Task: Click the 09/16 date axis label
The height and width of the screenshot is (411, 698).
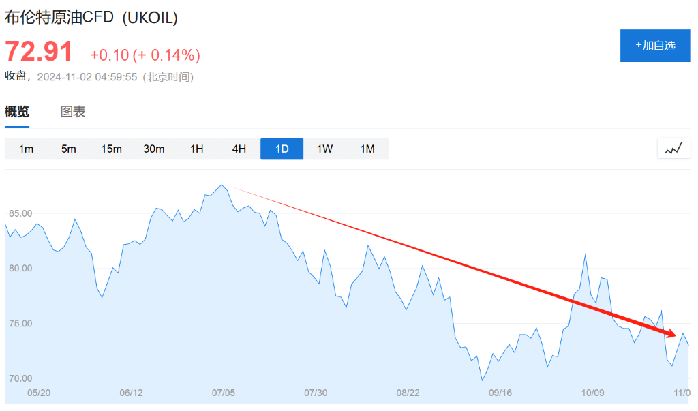Action: (500, 393)
